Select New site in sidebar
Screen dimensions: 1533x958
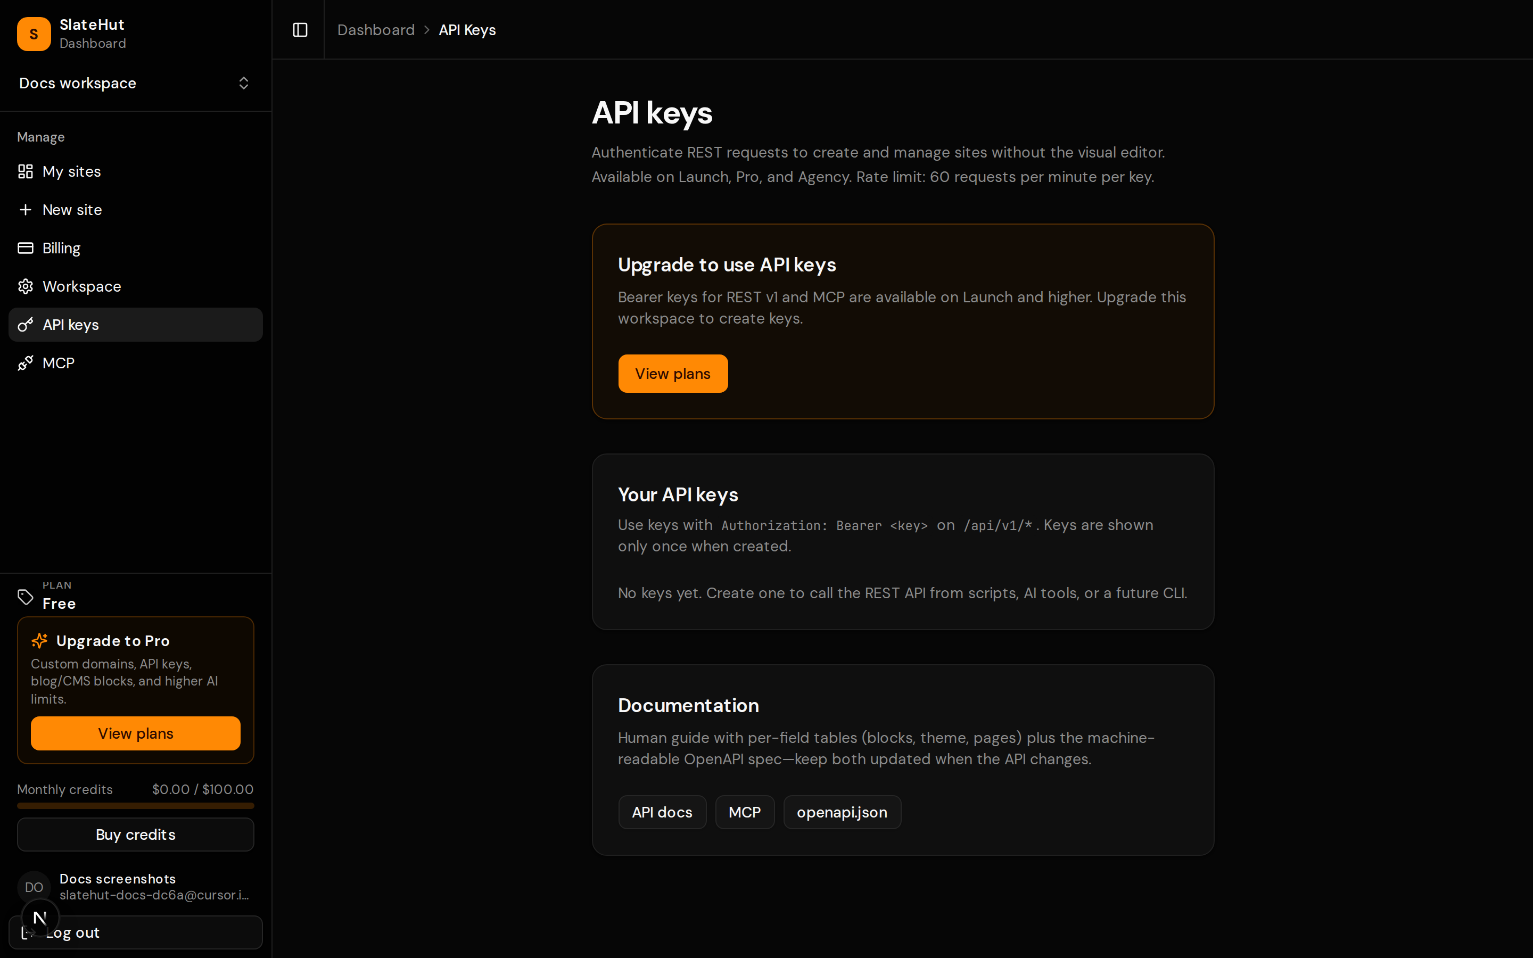(x=136, y=210)
